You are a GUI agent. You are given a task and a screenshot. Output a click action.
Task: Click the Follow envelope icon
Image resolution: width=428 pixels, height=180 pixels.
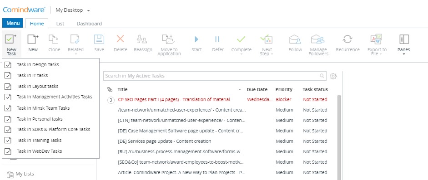click(295, 39)
